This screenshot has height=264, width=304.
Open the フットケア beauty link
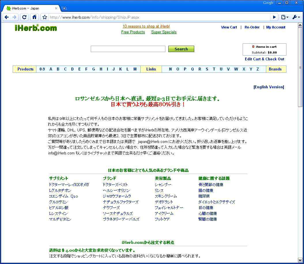pos(162,219)
